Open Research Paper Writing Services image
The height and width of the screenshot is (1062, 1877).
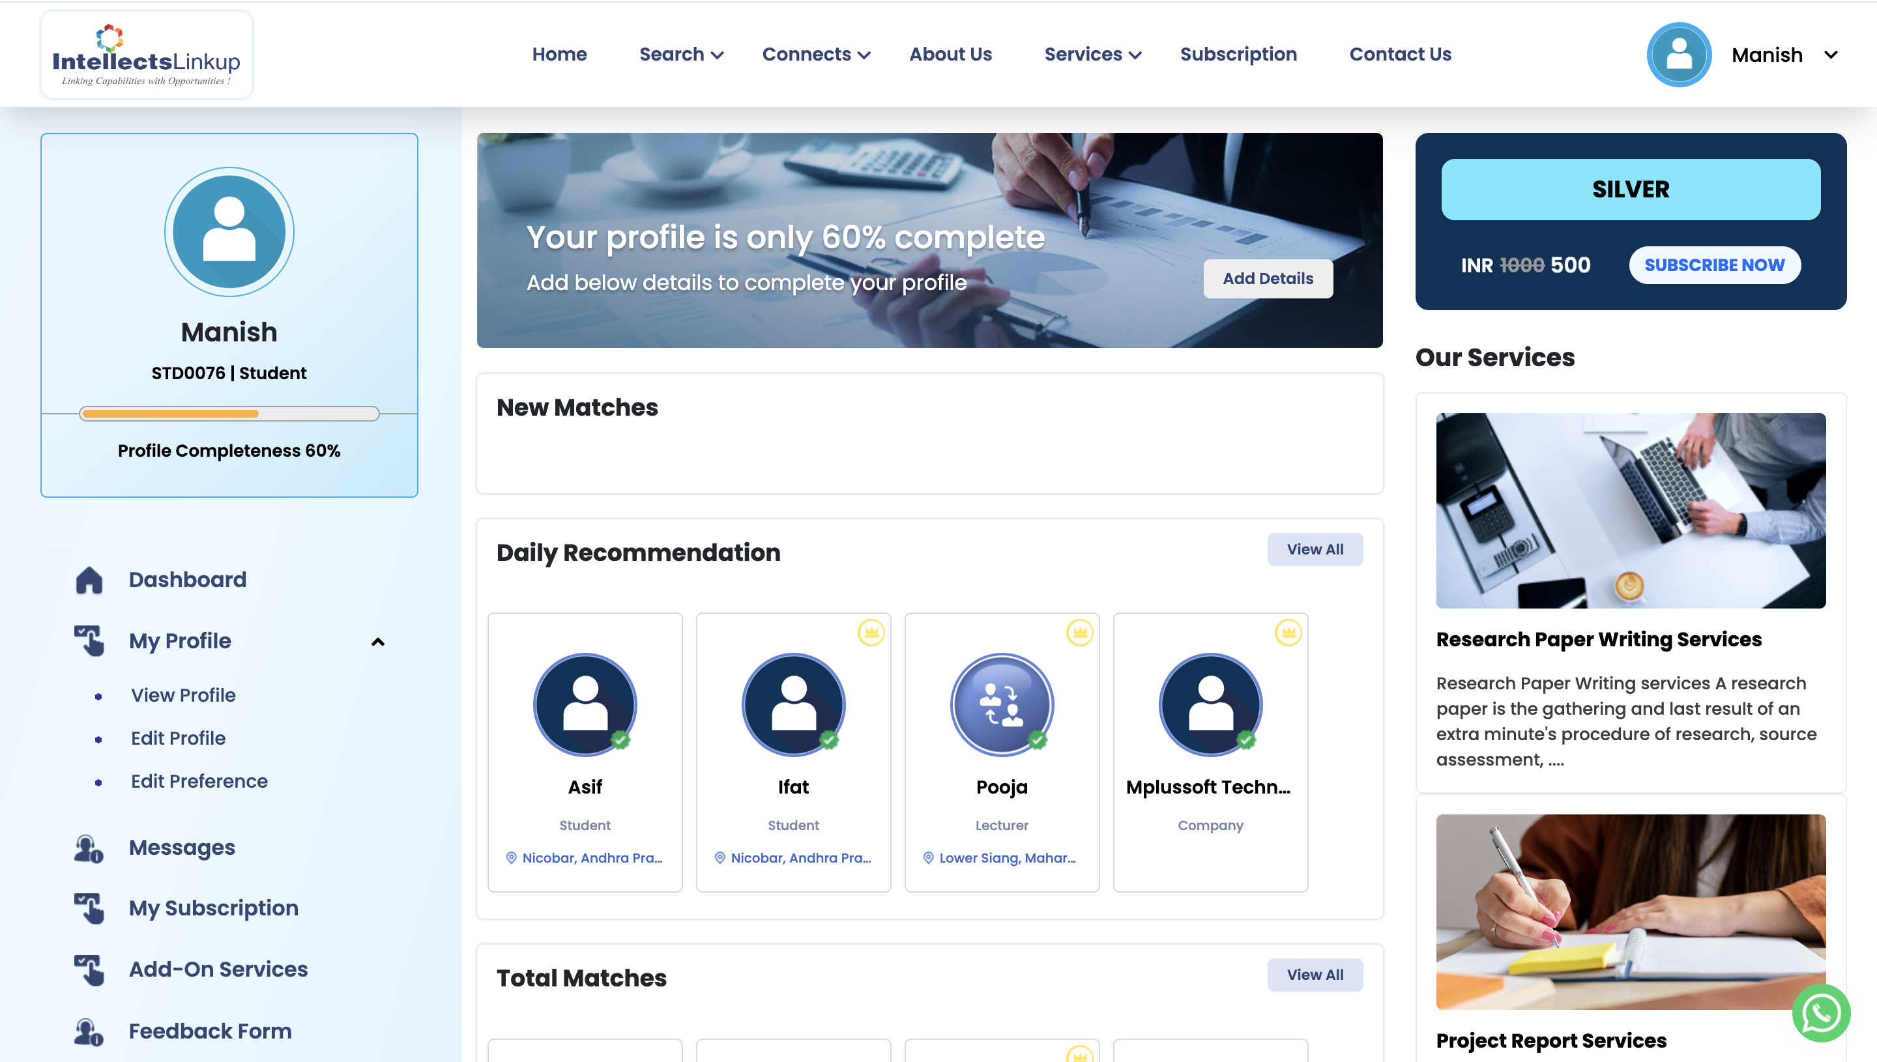(1631, 511)
